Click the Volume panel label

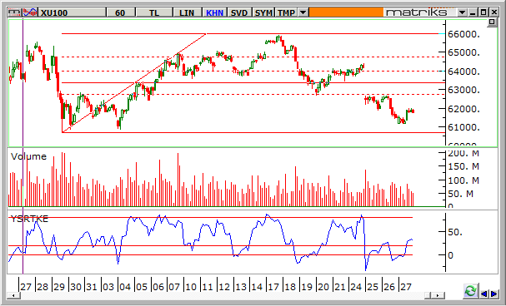[x=28, y=156]
